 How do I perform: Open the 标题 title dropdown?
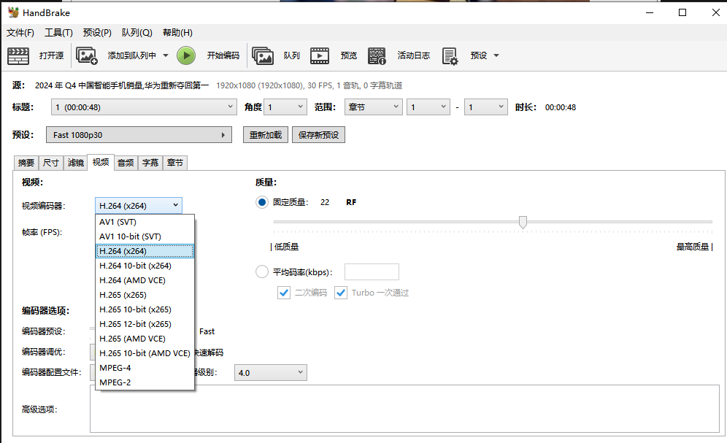point(144,107)
